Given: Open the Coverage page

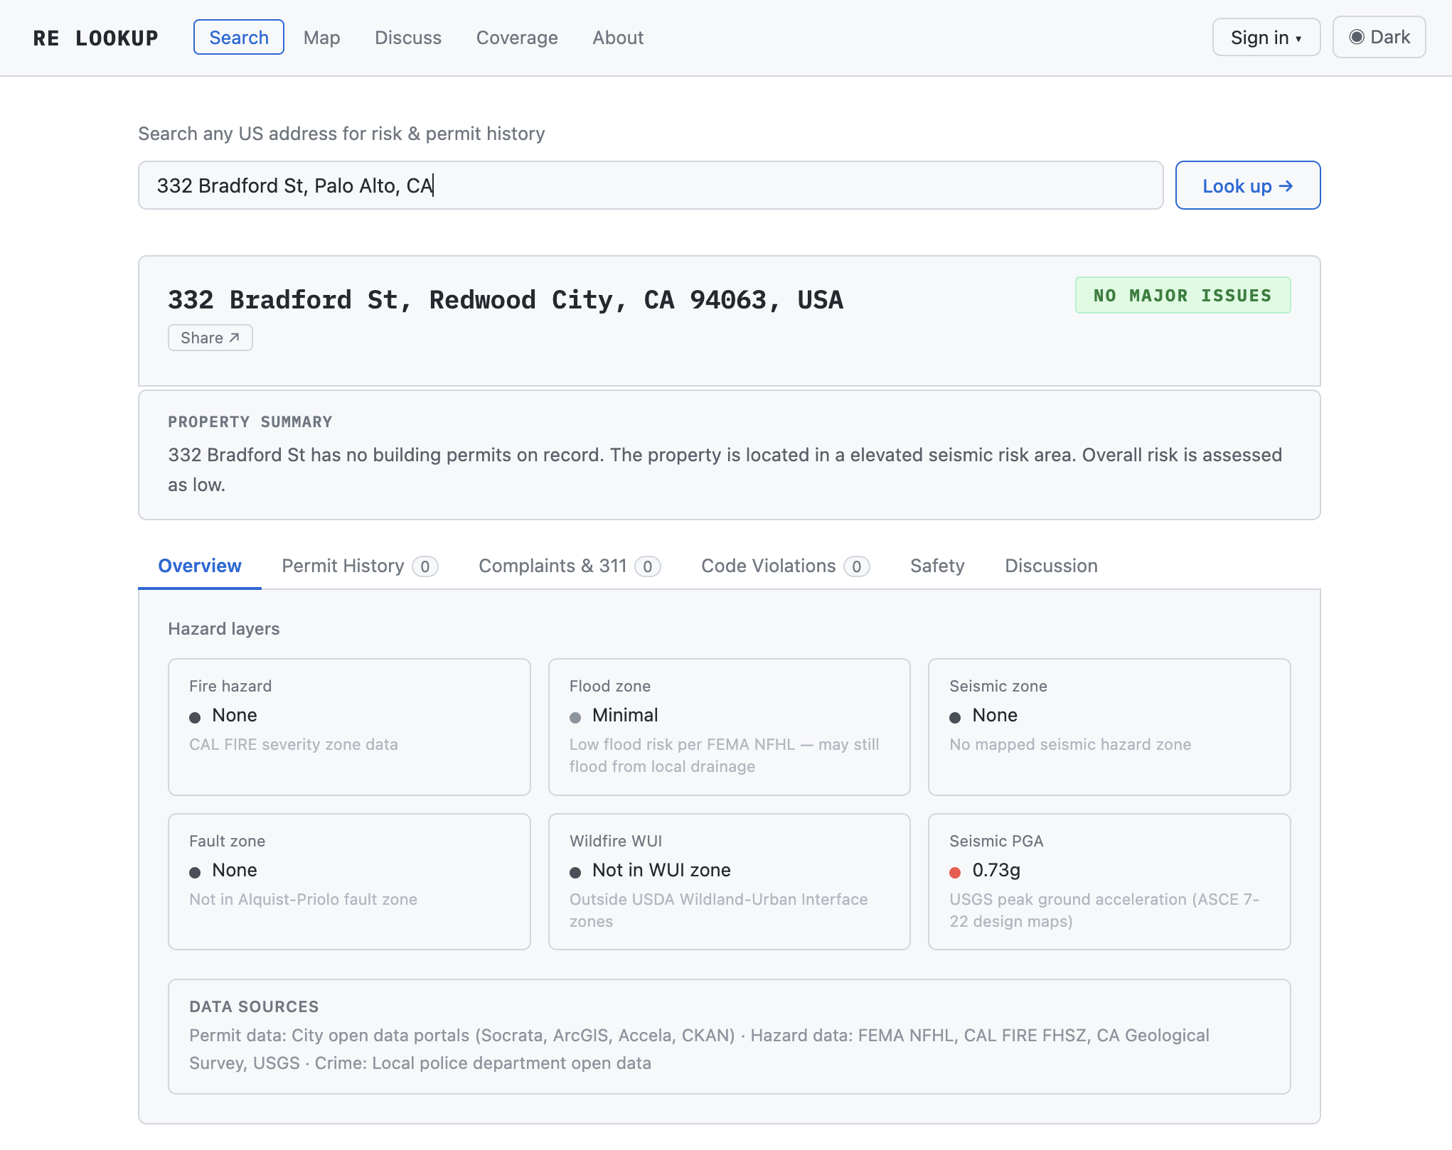Looking at the screenshot, I should (x=517, y=38).
